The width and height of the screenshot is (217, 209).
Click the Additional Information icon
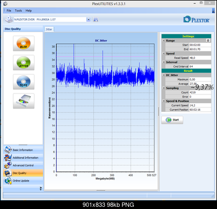click(x=8, y=158)
